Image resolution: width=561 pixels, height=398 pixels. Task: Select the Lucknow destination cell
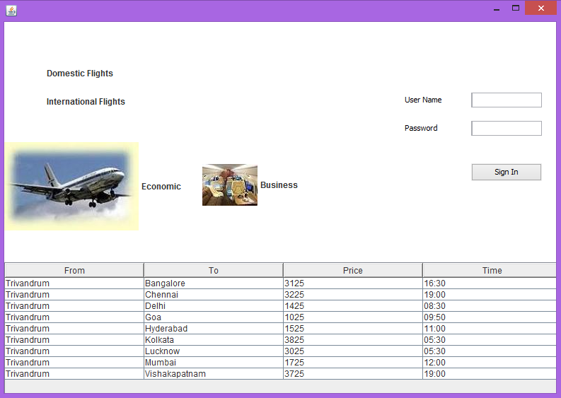[x=214, y=351]
